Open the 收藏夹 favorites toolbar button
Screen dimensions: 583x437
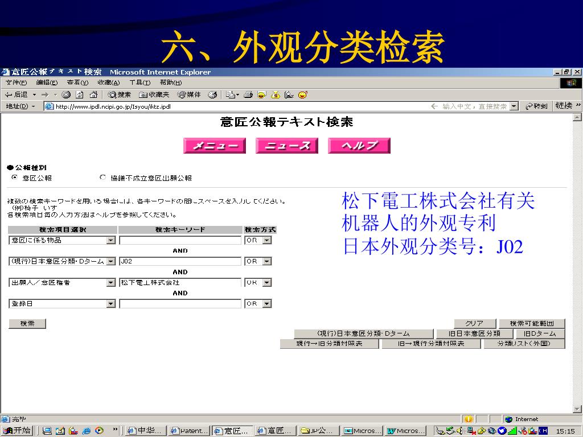154,95
